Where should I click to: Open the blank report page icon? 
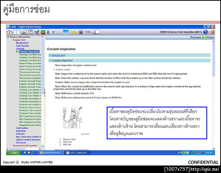[97, 32]
